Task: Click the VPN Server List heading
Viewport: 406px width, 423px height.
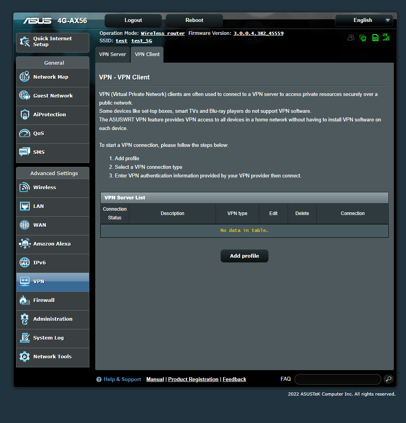Action: point(125,198)
